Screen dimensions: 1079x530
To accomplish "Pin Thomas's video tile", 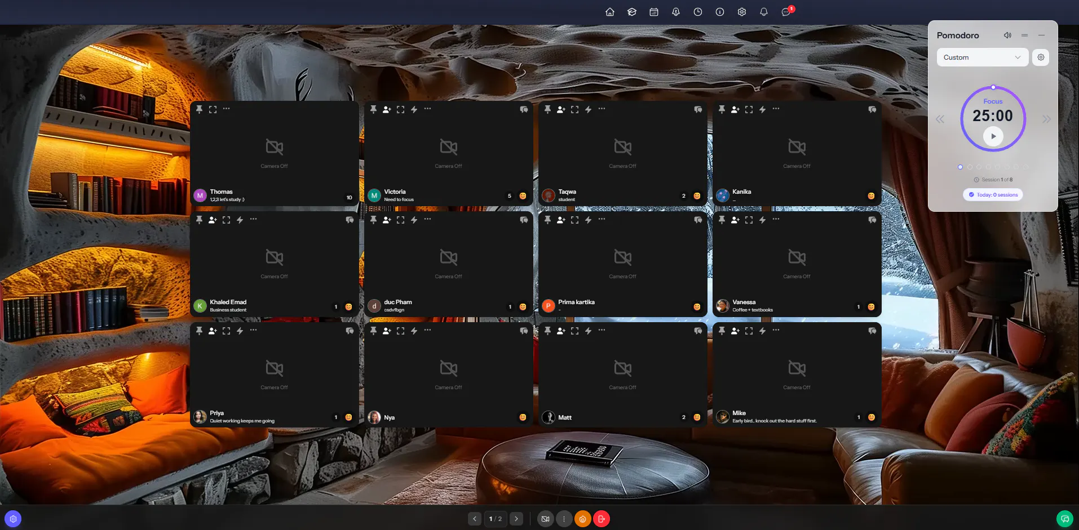I will (199, 109).
